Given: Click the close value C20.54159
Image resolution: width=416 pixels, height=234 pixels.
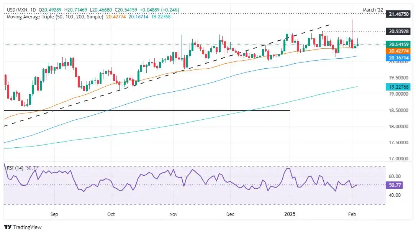Looking at the screenshot, I should [126, 10].
